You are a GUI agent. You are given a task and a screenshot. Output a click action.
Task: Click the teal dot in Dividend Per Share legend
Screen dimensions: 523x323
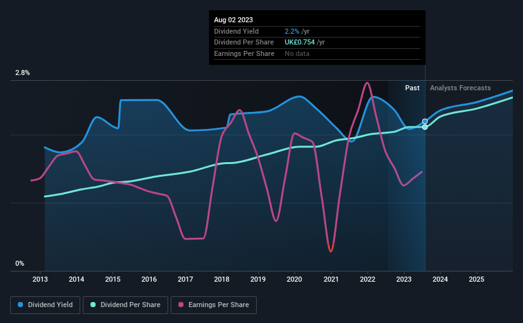click(93, 305)
